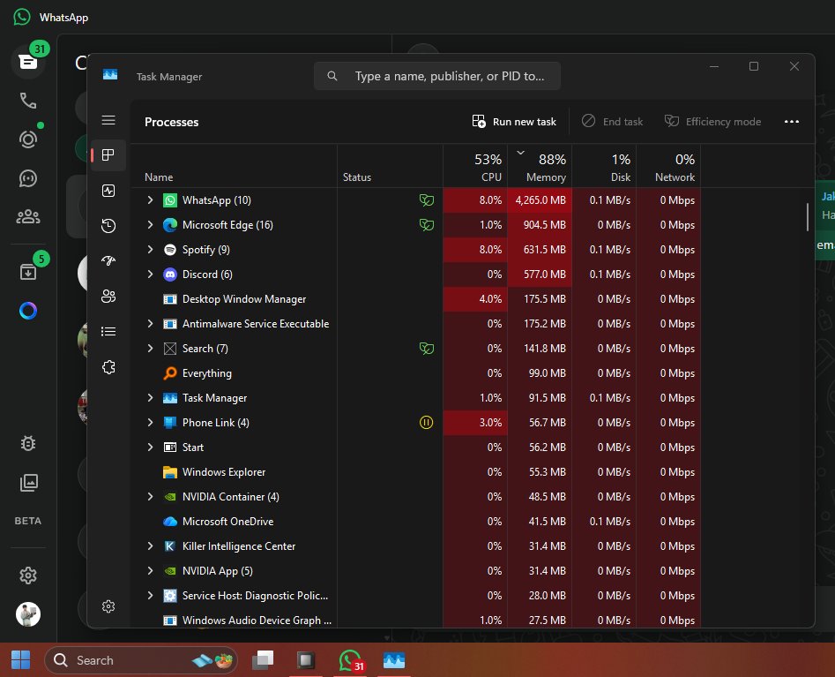Select Processes page icon in Task Manager sidebar
Screen dimensions: 835x677
point(108,155)
